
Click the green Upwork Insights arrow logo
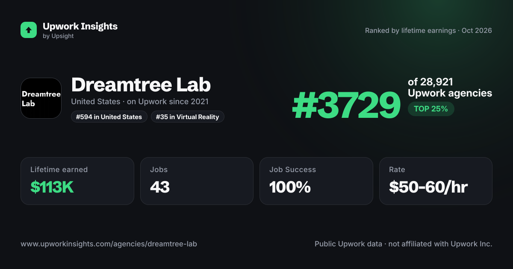(29, 30)
